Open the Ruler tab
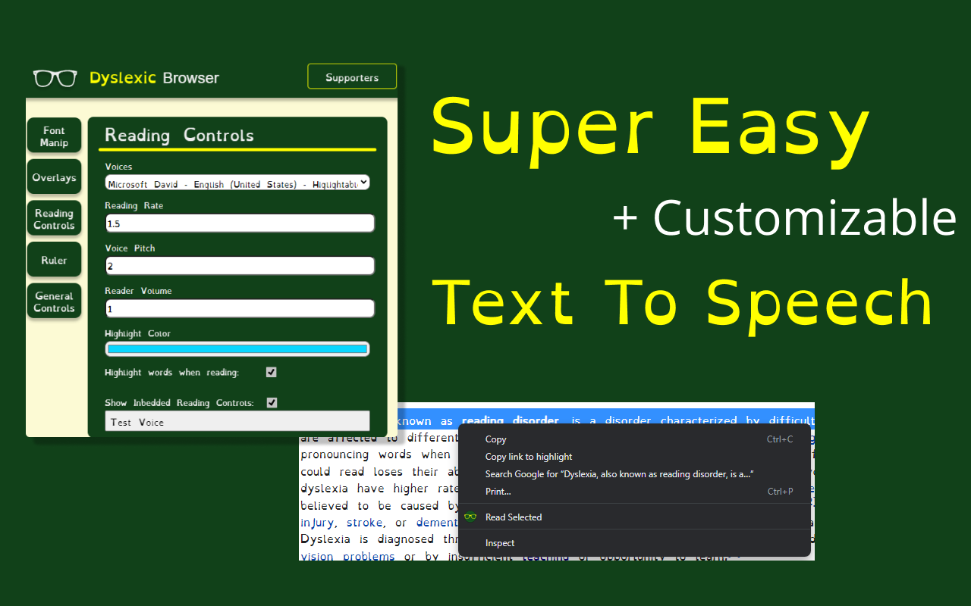971x606 pixels. [54, 260]
